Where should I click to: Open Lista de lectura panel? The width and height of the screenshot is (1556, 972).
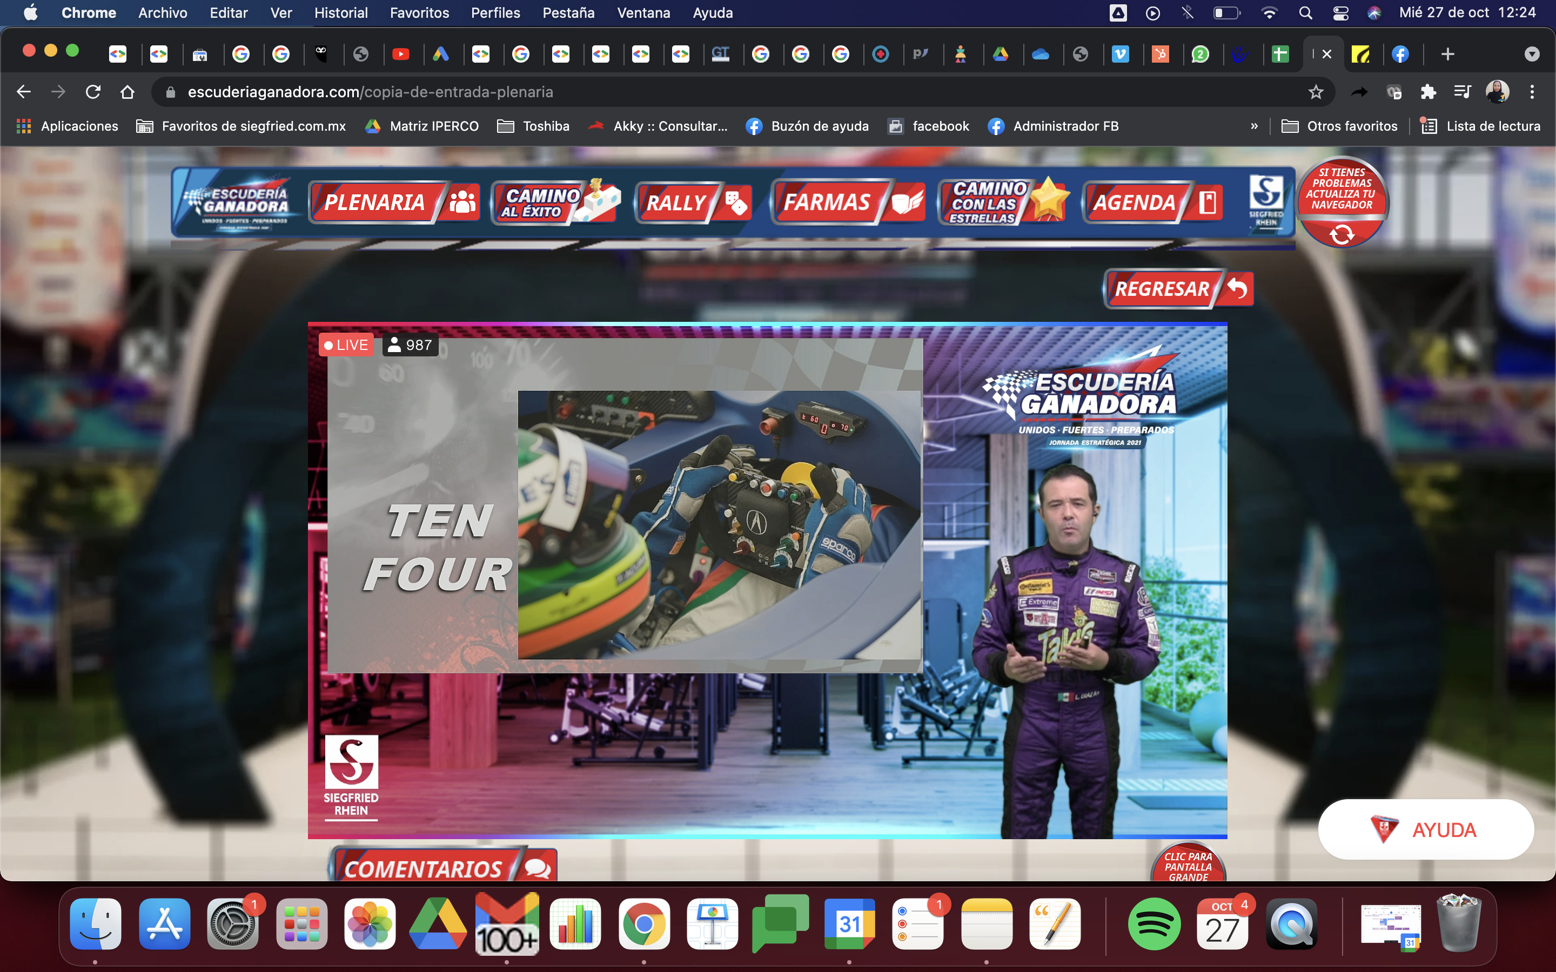pyautogui.click(x=1480, y=127)
